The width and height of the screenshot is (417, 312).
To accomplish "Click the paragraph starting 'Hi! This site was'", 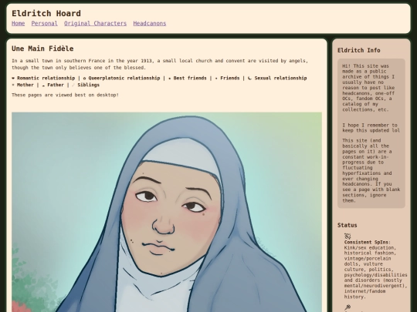I will click(x=368, y=88).
